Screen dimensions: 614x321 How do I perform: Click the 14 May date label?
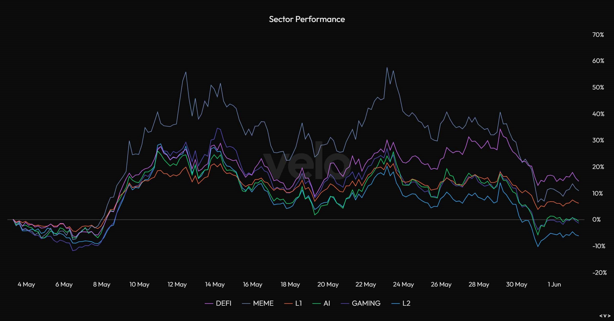pyautogui.click(x=215, y=284)
